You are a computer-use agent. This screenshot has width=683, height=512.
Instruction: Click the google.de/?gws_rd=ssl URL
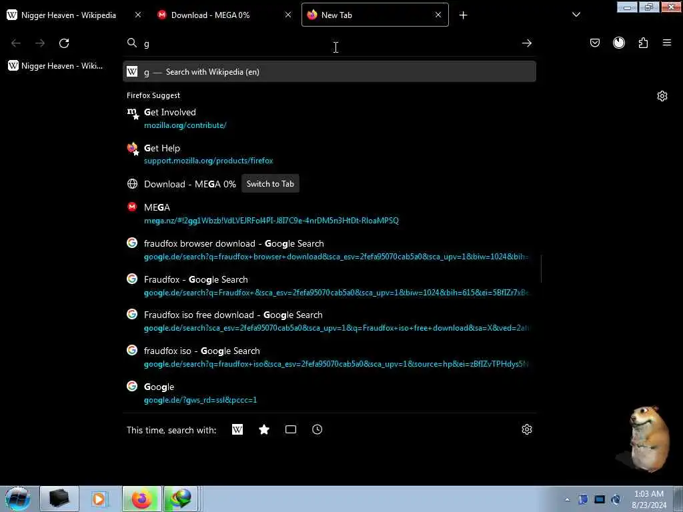tap(200, 400)
